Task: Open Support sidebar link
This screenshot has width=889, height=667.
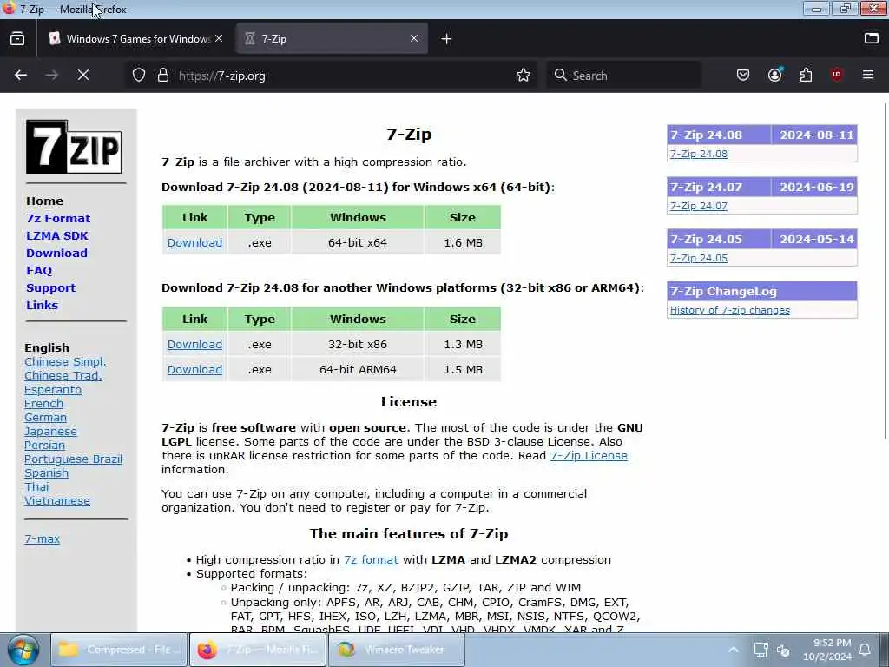Action: pos(50,288)
